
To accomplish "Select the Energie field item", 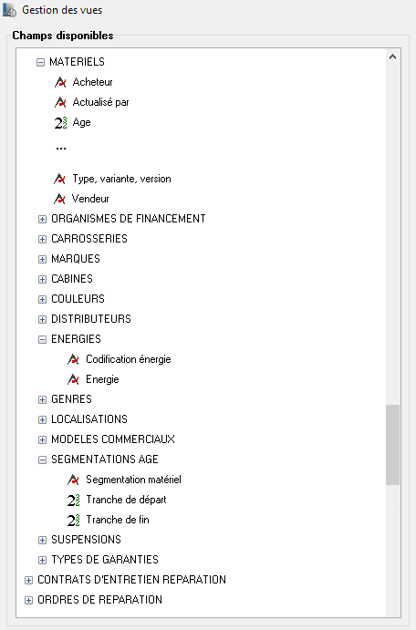I will pos(102,379).
